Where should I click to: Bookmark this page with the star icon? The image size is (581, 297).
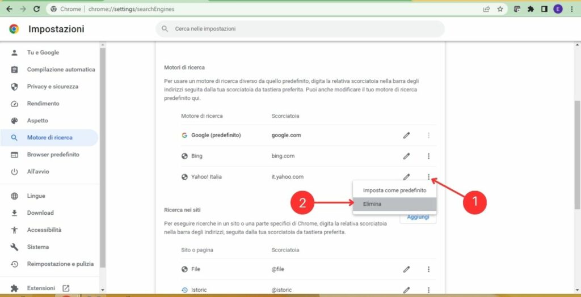[500, 9]
